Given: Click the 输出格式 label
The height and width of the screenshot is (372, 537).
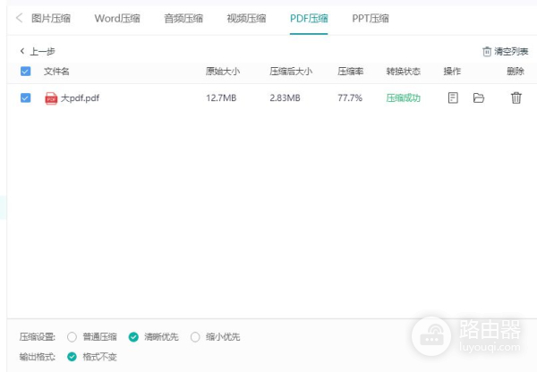Looking at the screenshot, I should [38, 357].
